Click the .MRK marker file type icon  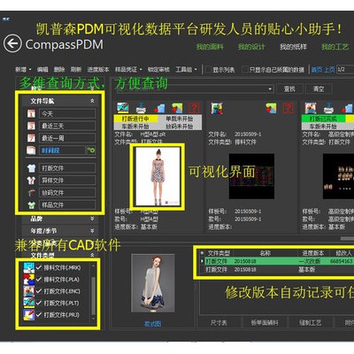[29, 268]
